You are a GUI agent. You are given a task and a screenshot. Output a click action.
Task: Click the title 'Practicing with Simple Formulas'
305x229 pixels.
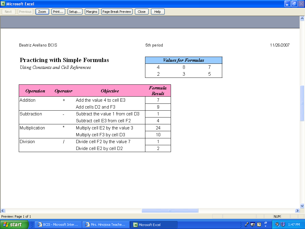(64, 60)
